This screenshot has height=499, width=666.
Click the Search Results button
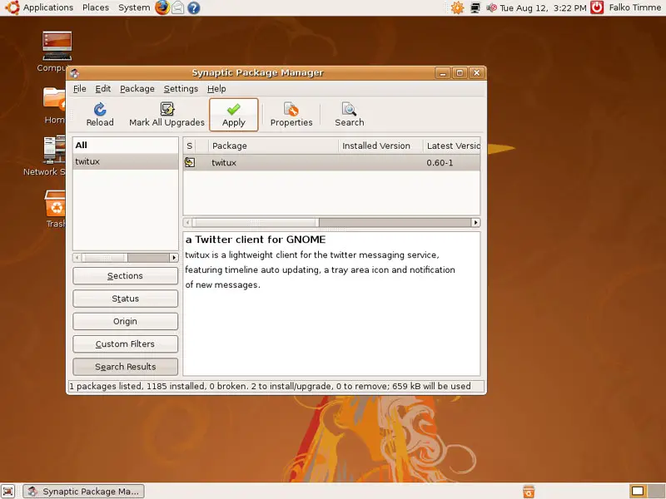pos(126,367)
